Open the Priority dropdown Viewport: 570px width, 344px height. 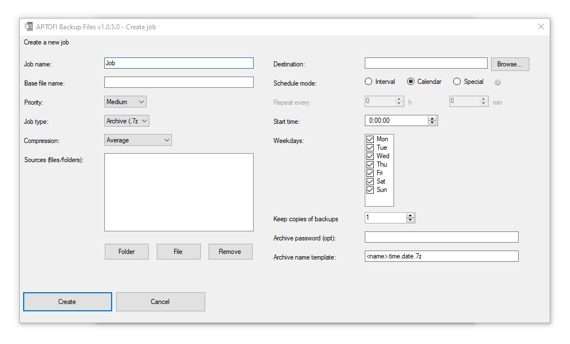click(x=126, y=102)
